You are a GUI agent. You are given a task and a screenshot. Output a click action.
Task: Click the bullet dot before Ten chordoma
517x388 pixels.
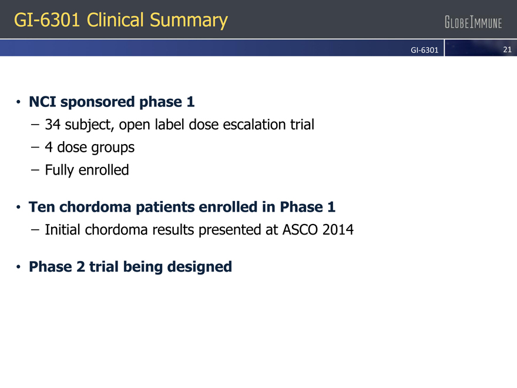(19, 208)
